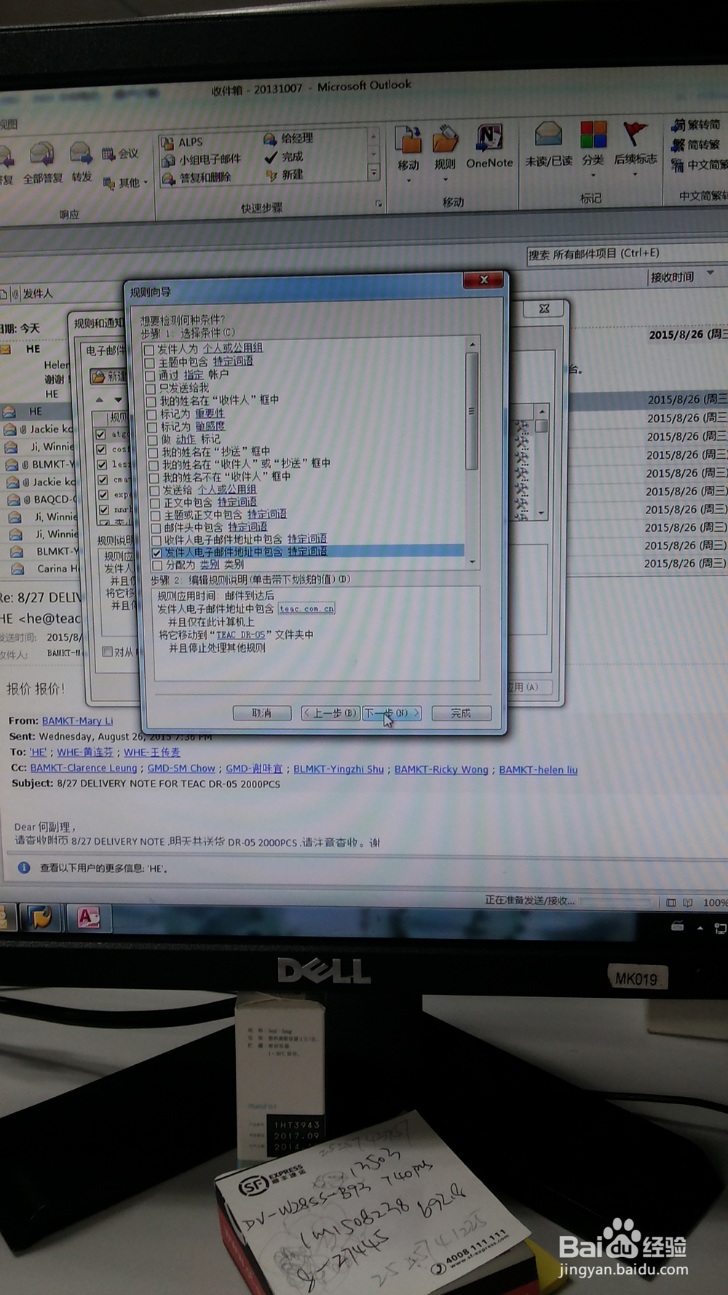The image size is (728, 1295).
Task: Edit the teac.com.cn underlined value
Action: tap(306, 609)
